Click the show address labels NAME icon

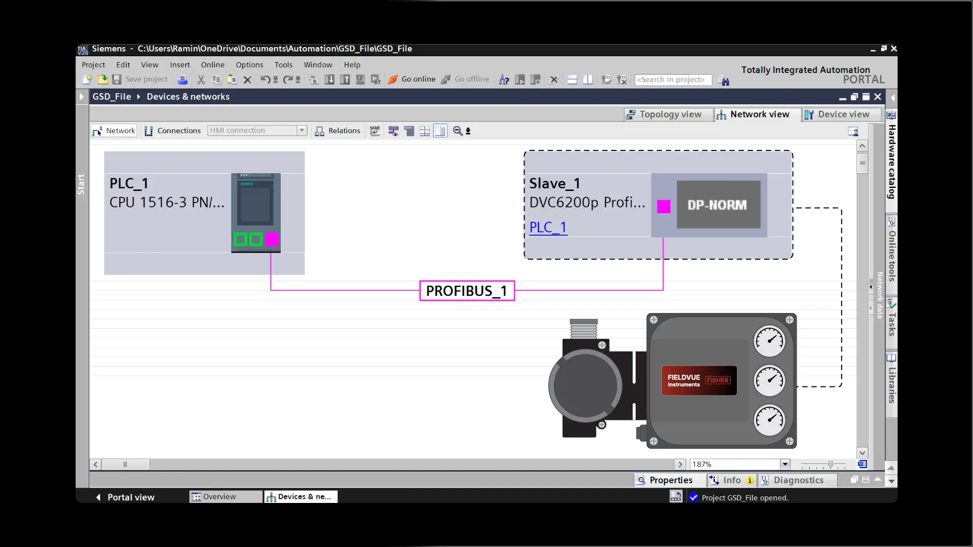pyautogui.click(x=375, y=131)
